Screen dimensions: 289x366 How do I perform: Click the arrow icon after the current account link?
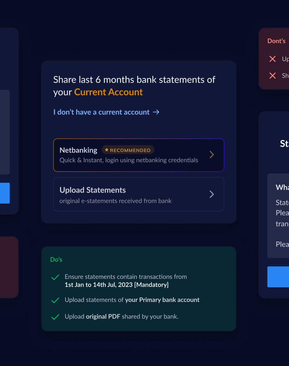157,112
